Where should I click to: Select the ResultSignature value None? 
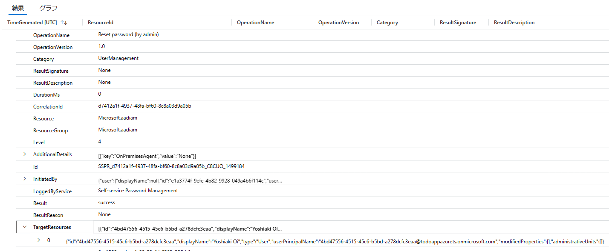point(104,70)
